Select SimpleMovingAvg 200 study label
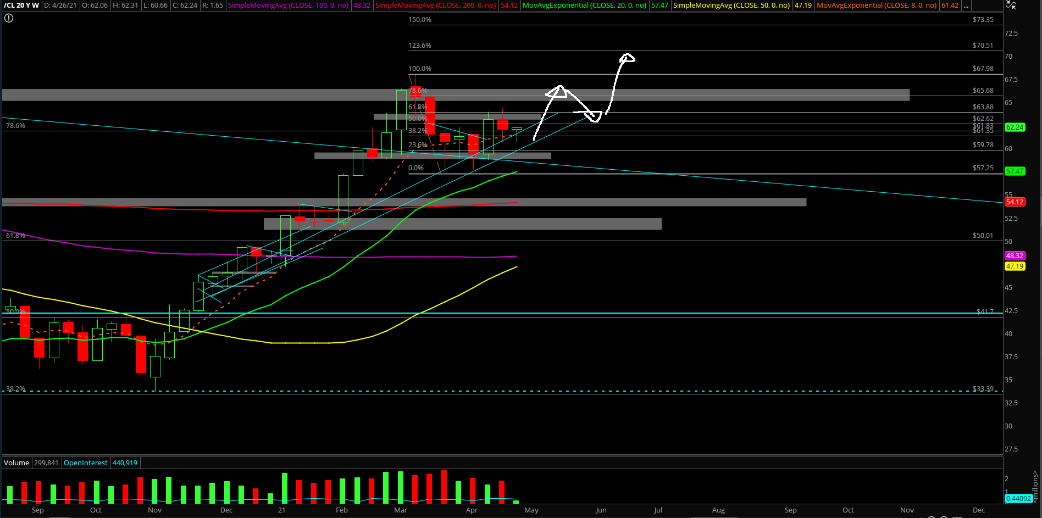 pyautogui.click(x=436, y=5)
